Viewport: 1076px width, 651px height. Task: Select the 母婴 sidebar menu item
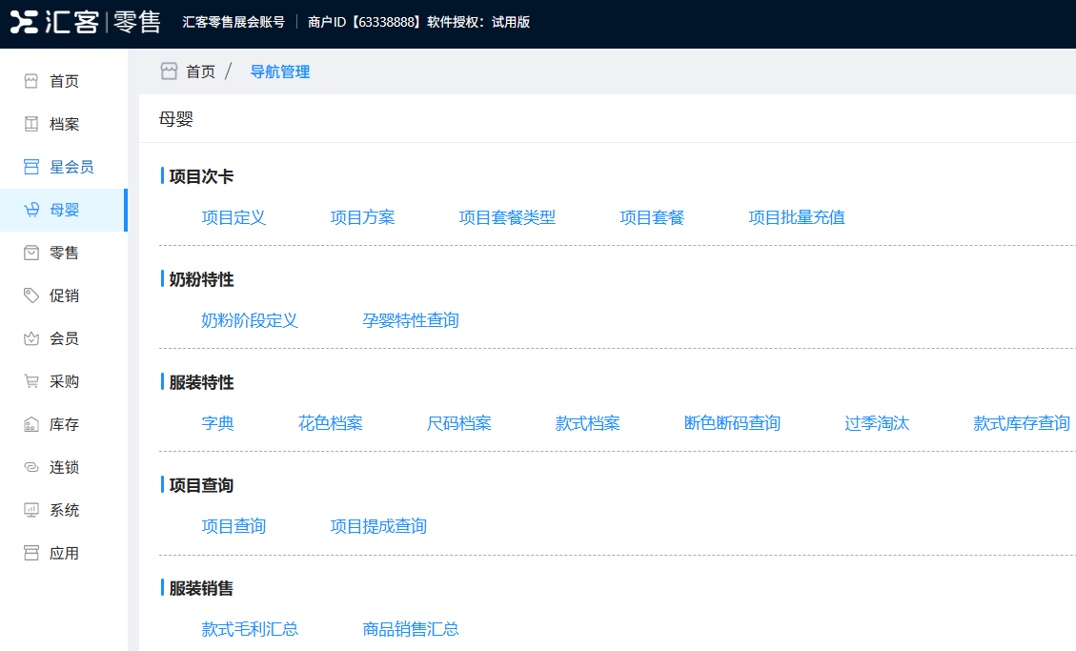(x=64, y=210)
